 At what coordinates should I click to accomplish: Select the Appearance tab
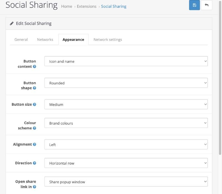(73, 39)
